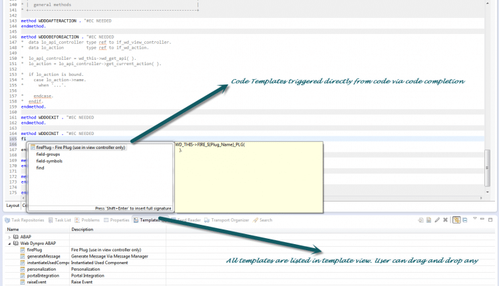Viewport: 499px width, 286px height.
Task: Select the generateMessage template row
Action: (86, 257)
